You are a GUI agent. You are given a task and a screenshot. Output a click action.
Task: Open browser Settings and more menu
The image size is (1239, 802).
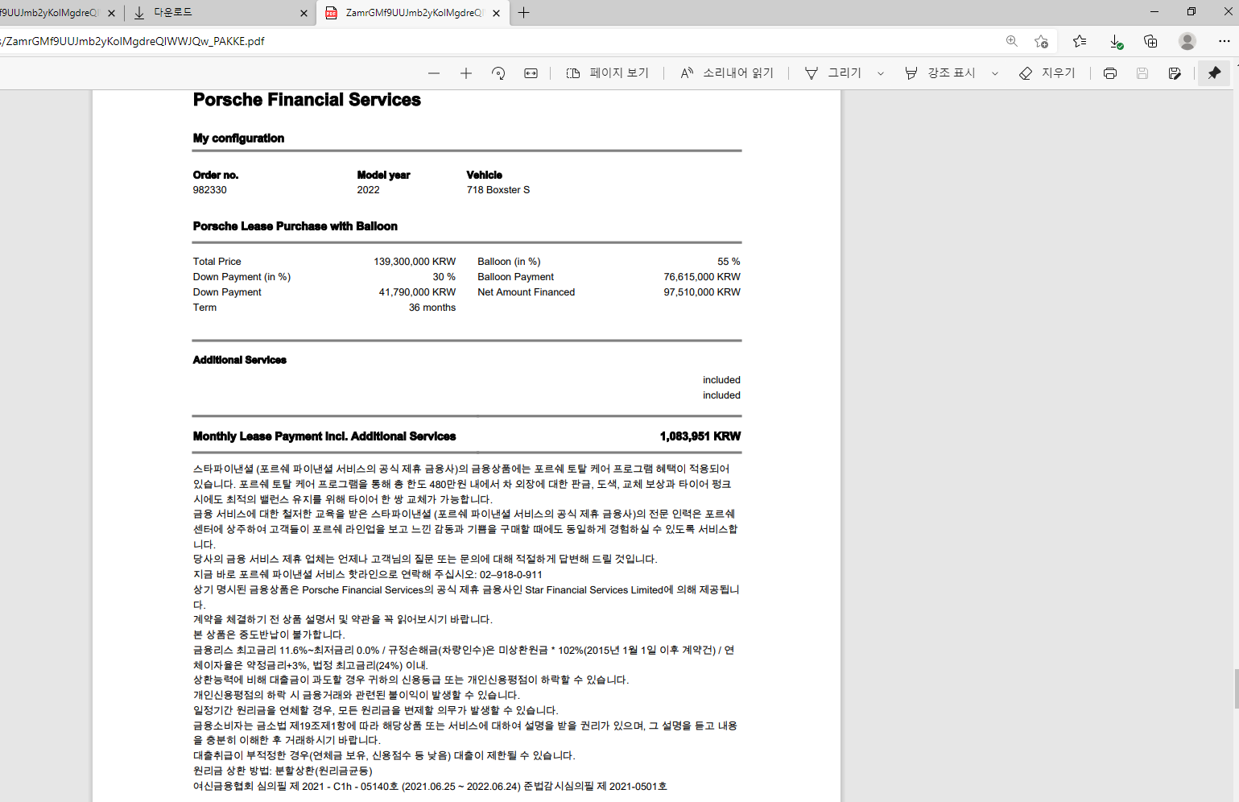(x=1225, y=41)
